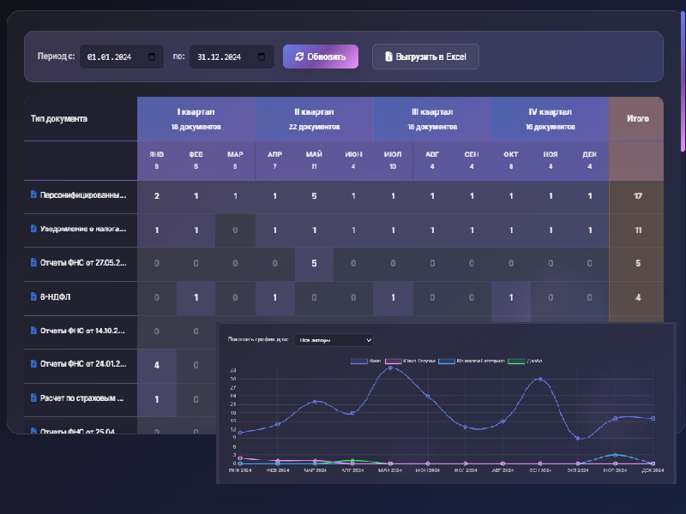Image resolution: width=686 pixels, height=514 pixels.
Task: Open the calendar picker for the start date
Action: click(x=153, y=57)
